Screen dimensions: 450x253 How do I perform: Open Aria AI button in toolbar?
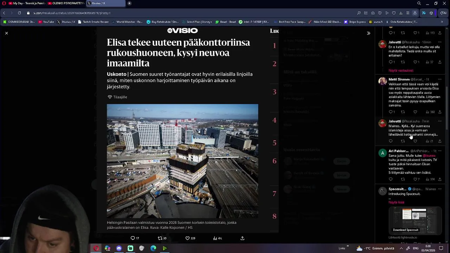pos(443,13)
